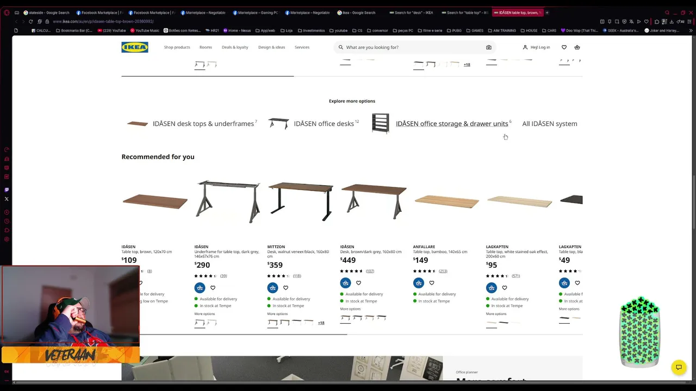Click the Hej! Log in link

click(536, 47)
